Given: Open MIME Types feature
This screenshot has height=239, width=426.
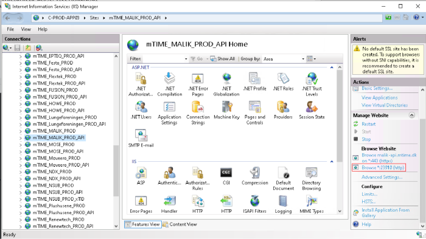Looking at the screenshot, I should coord(312,204).
